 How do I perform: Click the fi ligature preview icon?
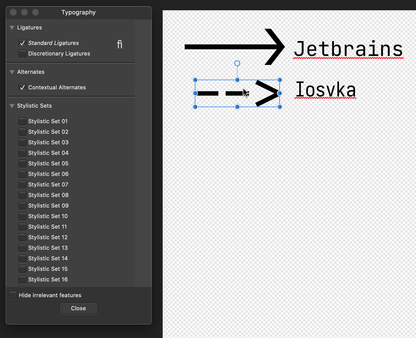coord(120,44)
